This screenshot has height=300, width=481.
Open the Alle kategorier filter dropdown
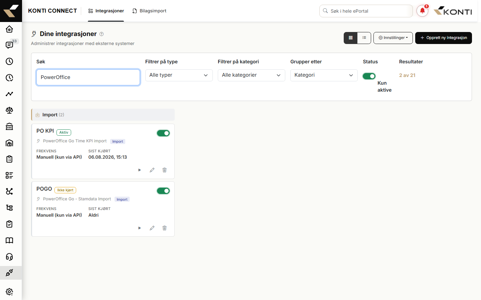251,75
